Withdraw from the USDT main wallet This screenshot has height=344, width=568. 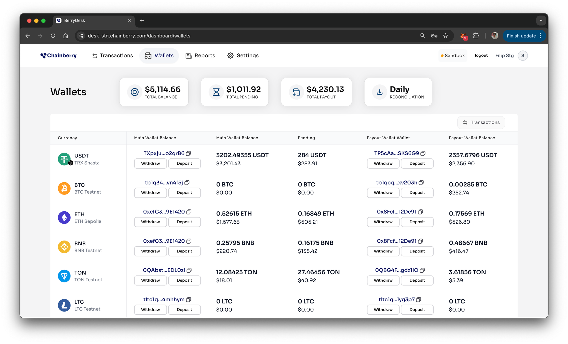click(150, 163)
